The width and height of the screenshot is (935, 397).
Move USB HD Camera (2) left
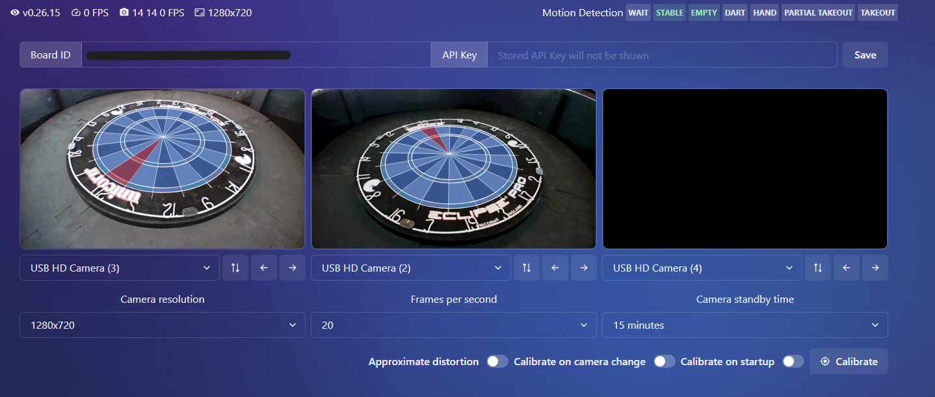point(555,268)
